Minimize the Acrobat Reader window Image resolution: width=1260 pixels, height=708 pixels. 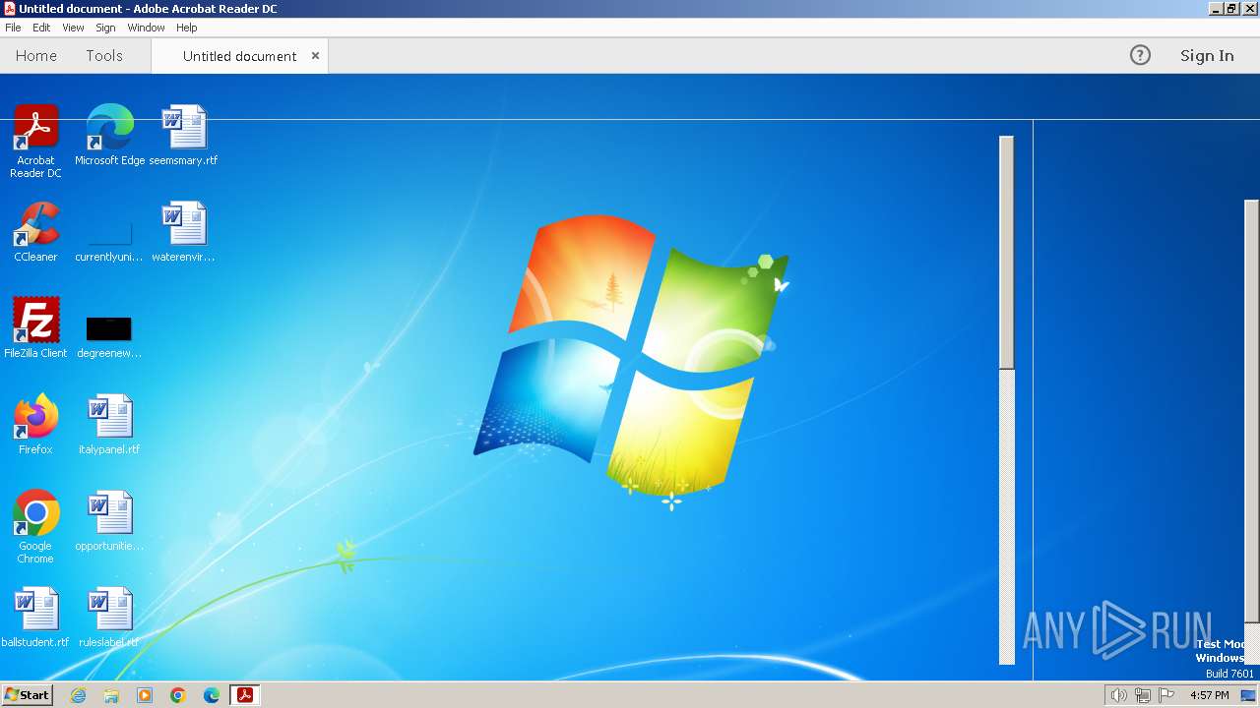pyautogui.click(x=1216, y=8)
